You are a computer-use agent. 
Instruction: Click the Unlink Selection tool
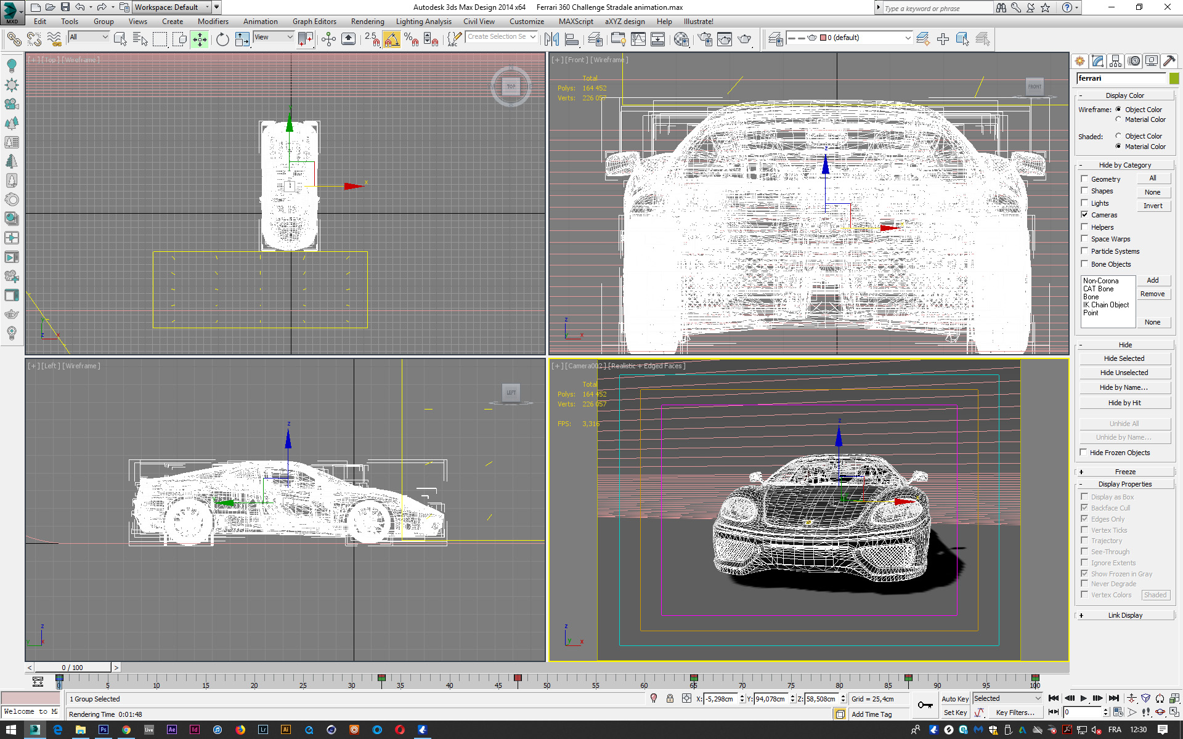click(x=34, y=39)
